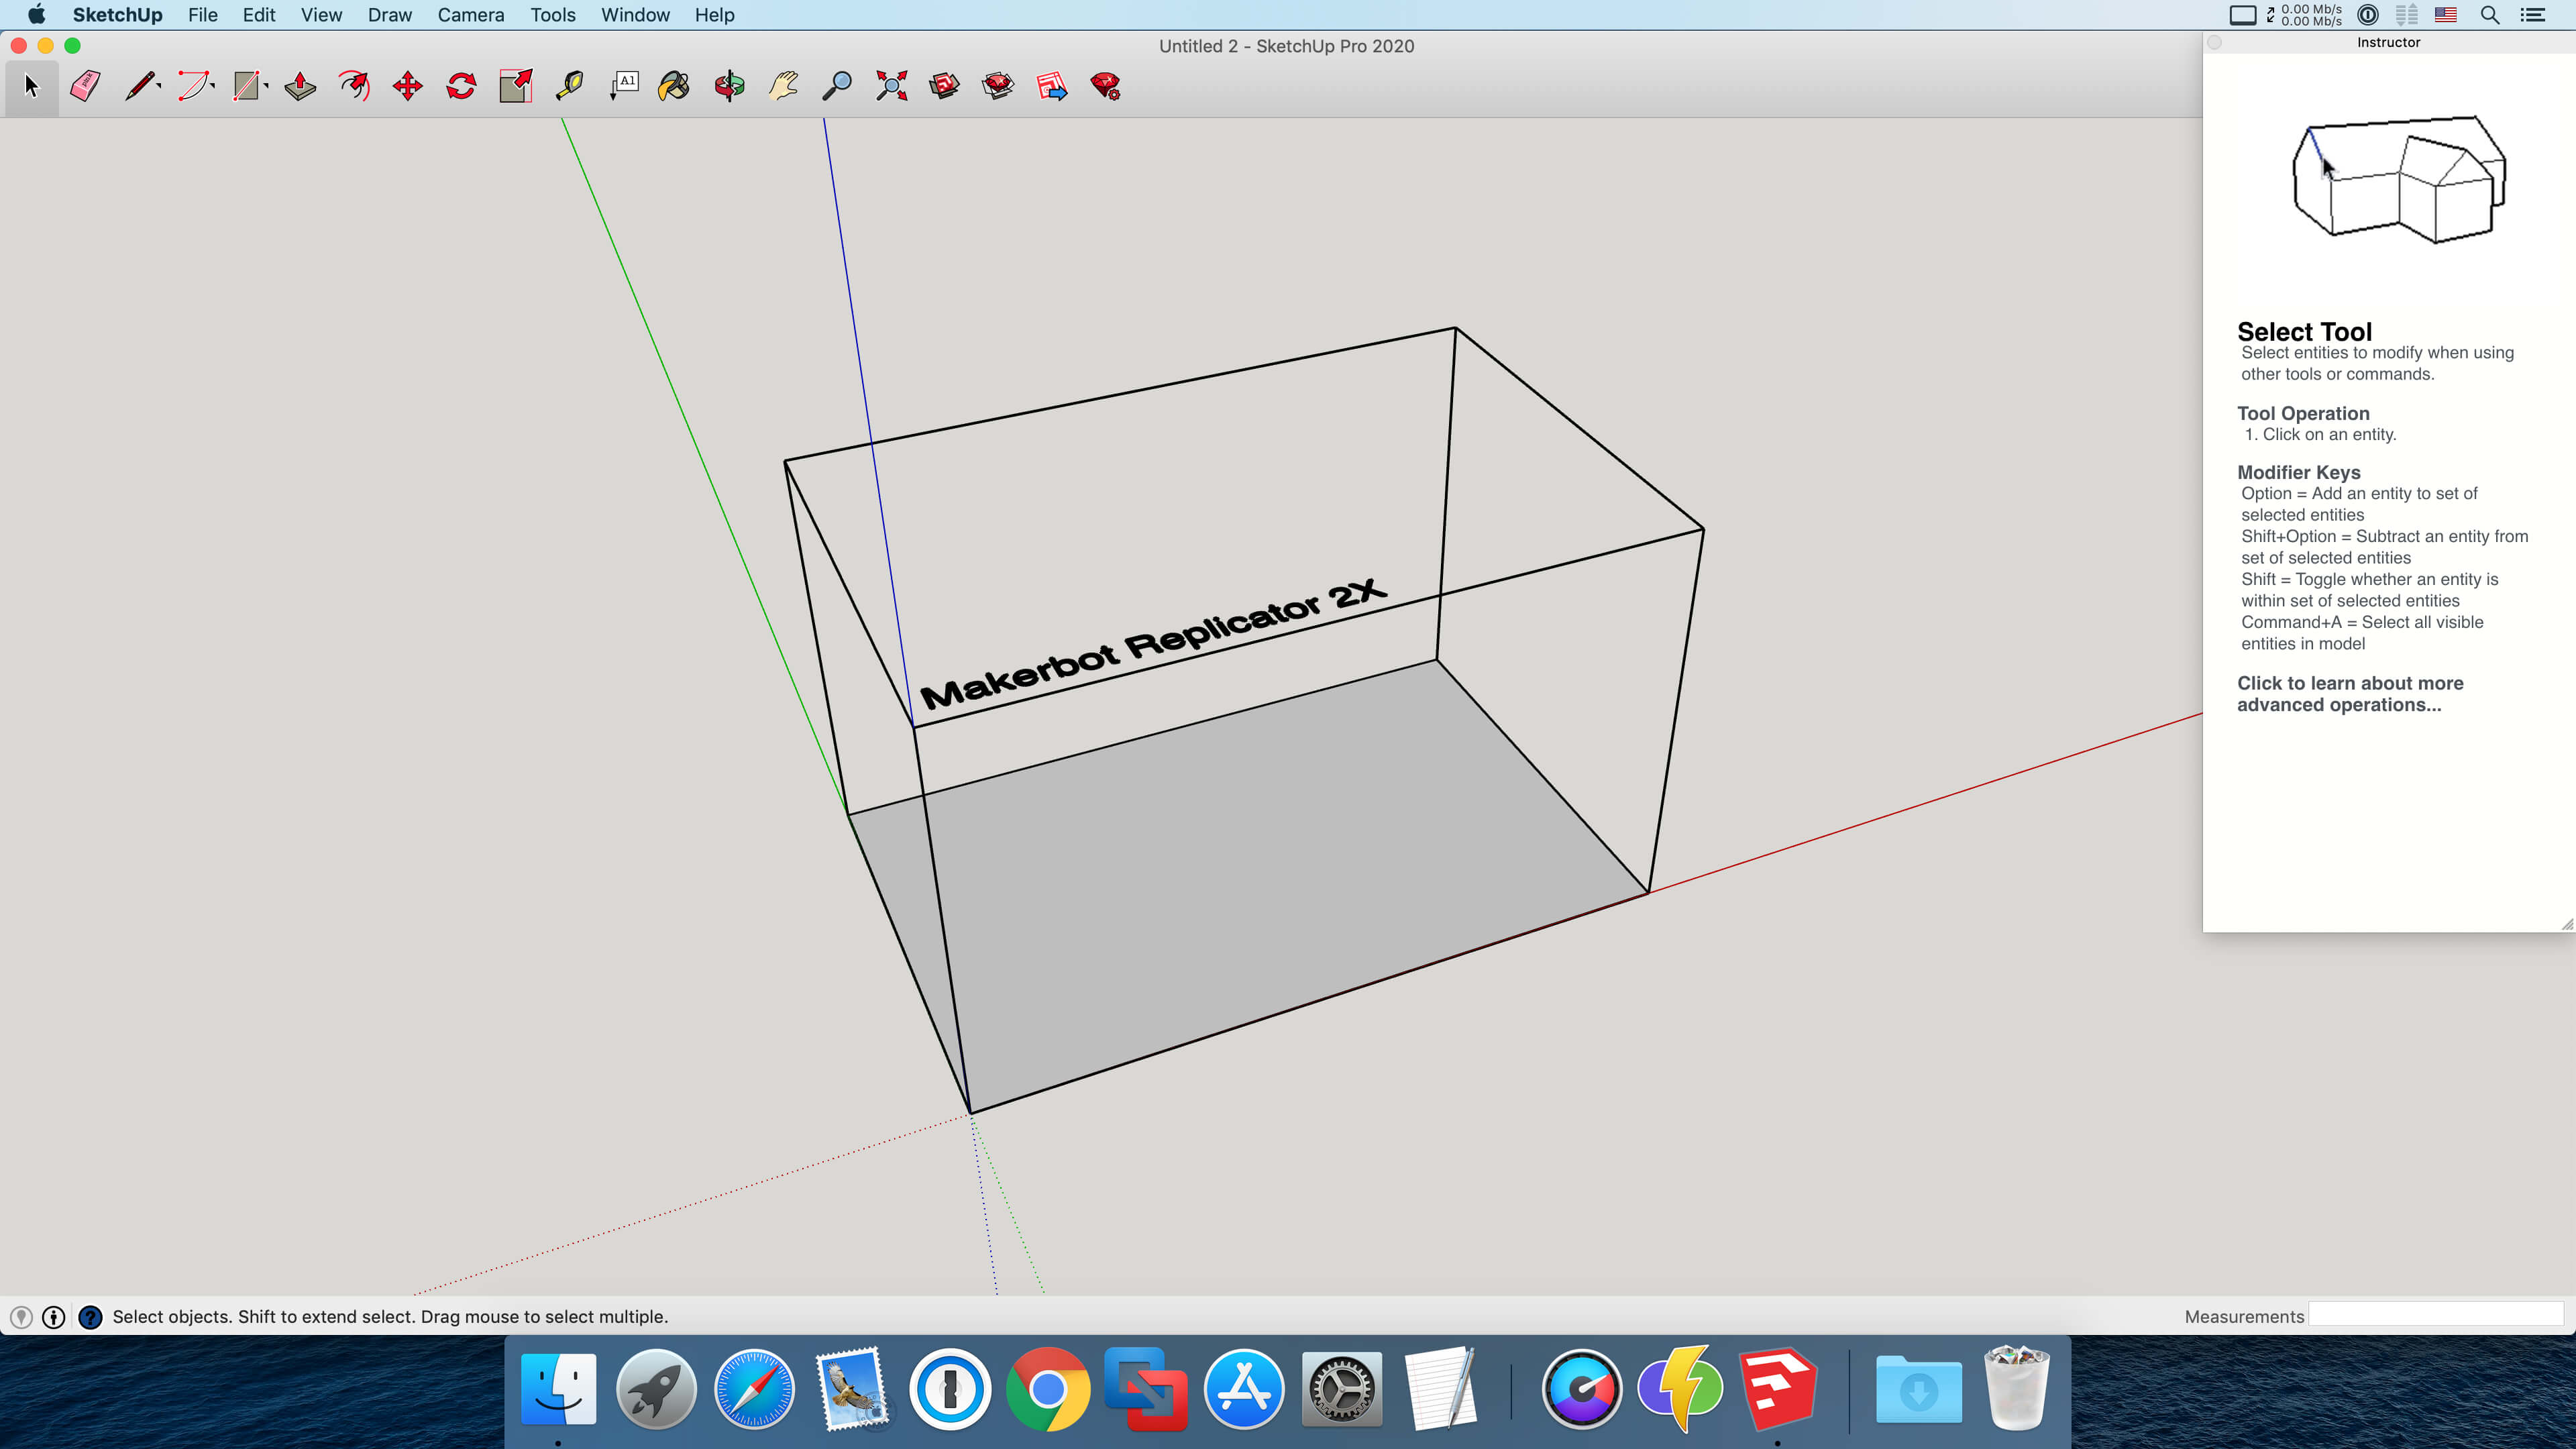Image resolution: width=2576 pixels, height=1449 pixels.
Task: Open the File menu
Action: coord(203,15)
